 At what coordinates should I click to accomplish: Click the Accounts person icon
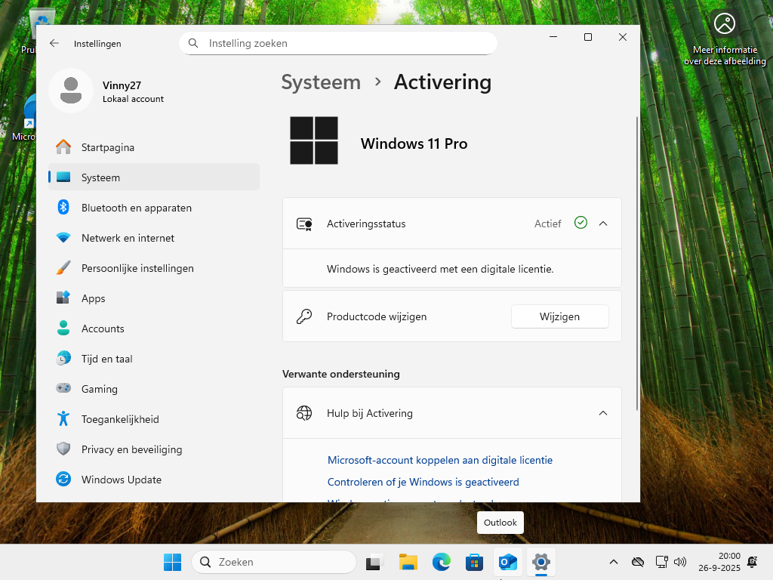tap(63, 328)
